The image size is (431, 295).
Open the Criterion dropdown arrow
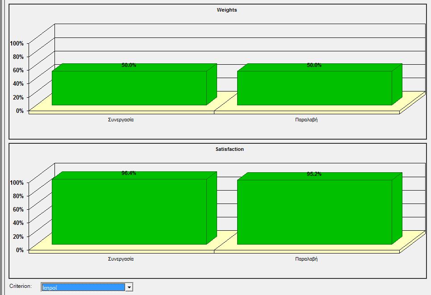click(x=129, y=287)
